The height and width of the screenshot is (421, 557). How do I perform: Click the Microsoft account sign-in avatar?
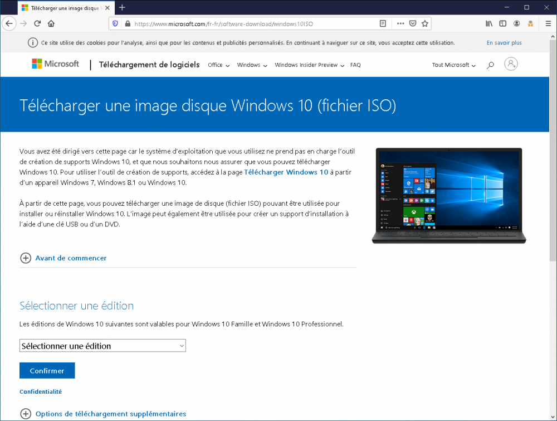[511, 64]
